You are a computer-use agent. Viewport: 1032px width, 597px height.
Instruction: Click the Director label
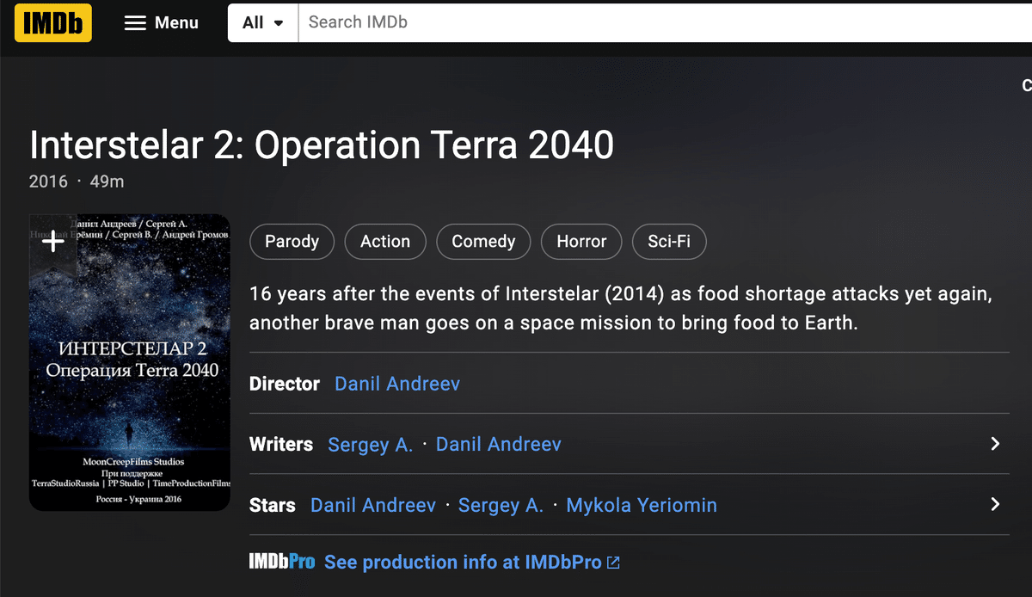point(285,384)
